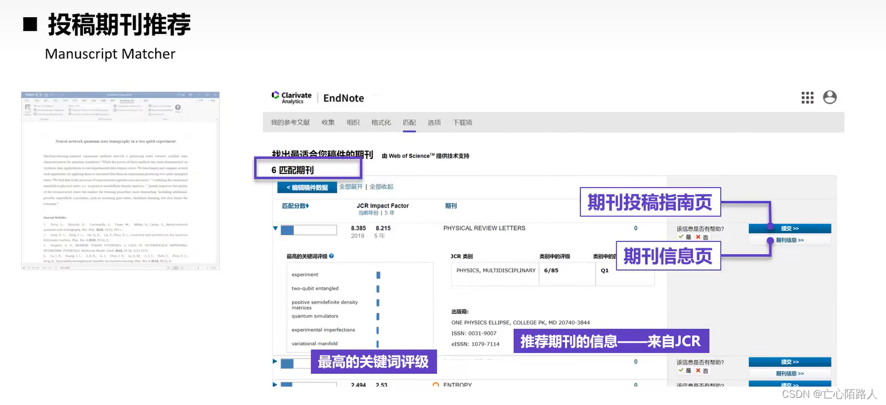Show 当前年份 impact factor

[x=368, y=213]
